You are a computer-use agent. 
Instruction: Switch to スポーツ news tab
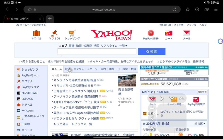pos(92,69)
